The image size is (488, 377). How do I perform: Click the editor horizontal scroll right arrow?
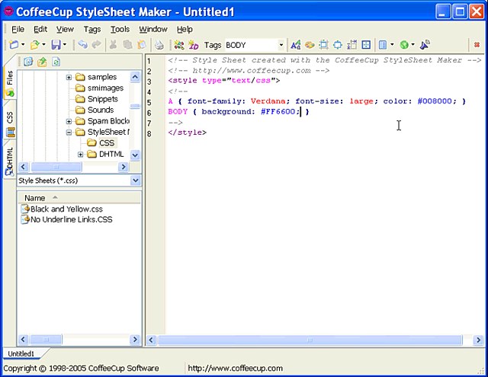click(x=478, y=340)
